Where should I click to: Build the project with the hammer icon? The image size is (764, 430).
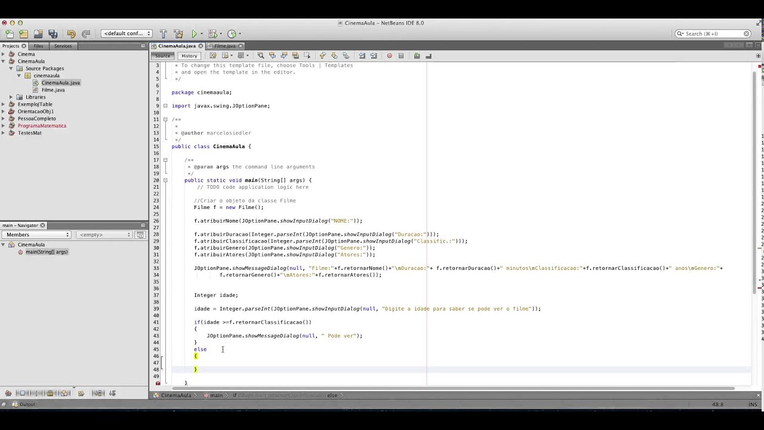[164, 33]
